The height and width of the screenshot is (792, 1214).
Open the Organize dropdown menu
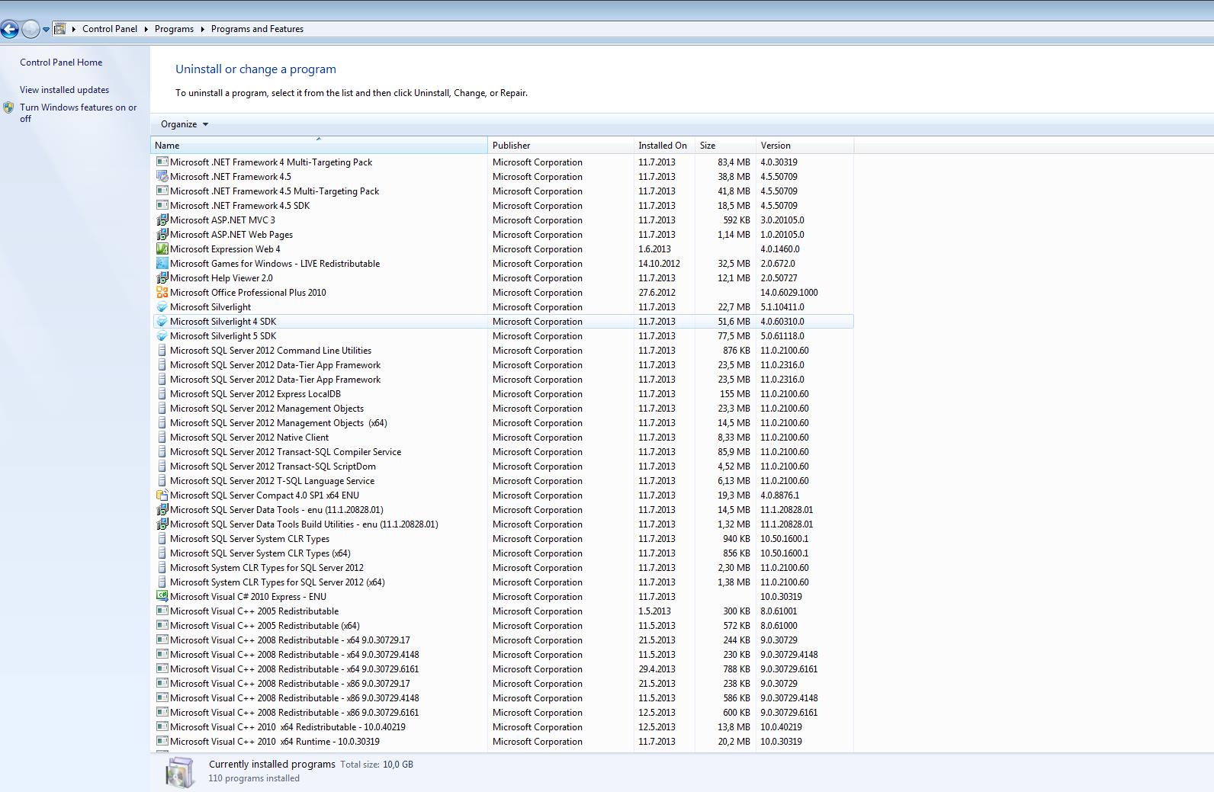coord(185,124)
